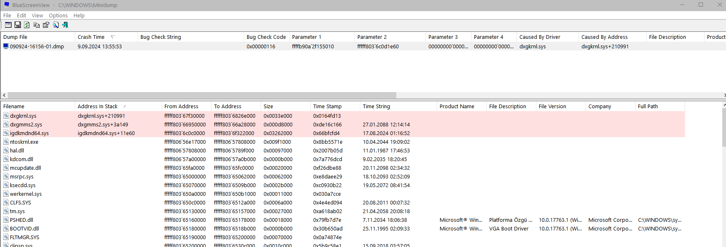Click the Copy selected items icon

36,25
